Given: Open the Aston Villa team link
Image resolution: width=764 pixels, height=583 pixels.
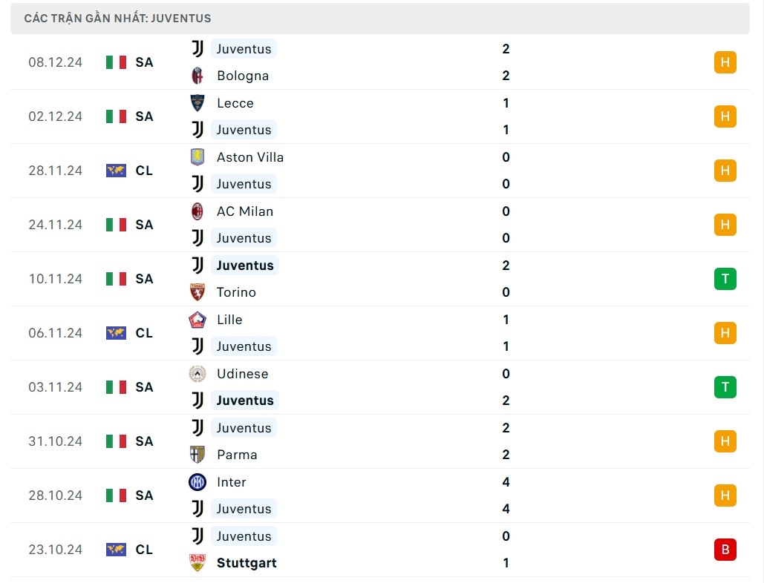Looking at the screenshot, I should click(249, 157).
